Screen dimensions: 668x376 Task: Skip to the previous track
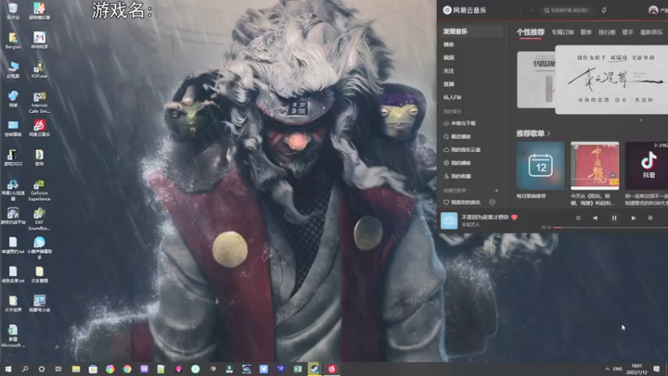[x=595, y=218]
